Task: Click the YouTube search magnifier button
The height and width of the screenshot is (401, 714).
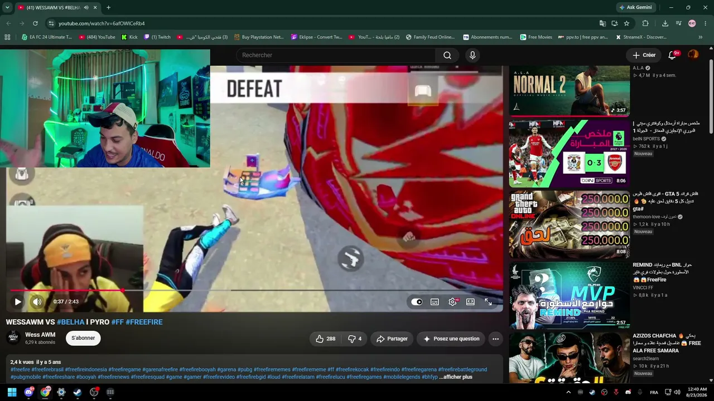Action: point(447,55)
